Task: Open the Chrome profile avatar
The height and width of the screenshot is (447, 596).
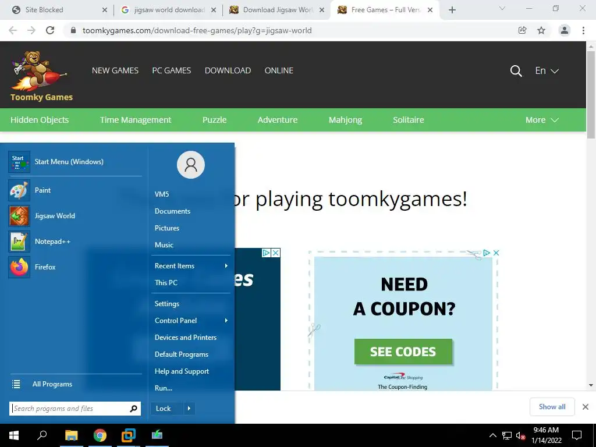Action: 565,30
